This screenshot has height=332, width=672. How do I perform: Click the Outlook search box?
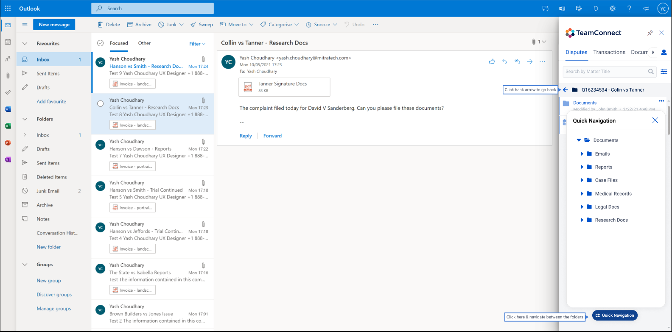point(152,8)
